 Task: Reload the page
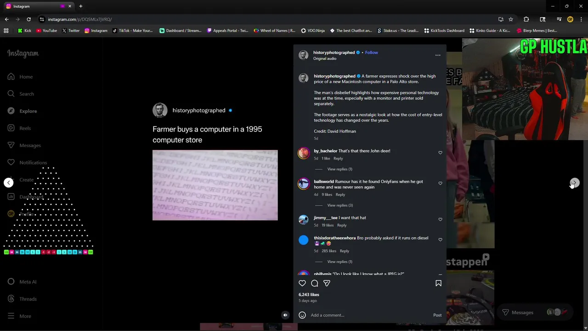pyautogui.click(x=28, y=19)
